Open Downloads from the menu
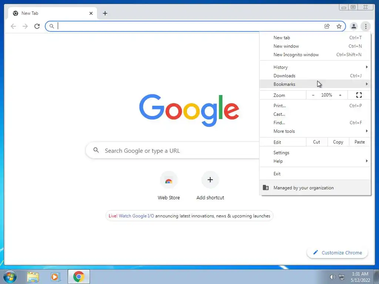 [x=315, y=76]
